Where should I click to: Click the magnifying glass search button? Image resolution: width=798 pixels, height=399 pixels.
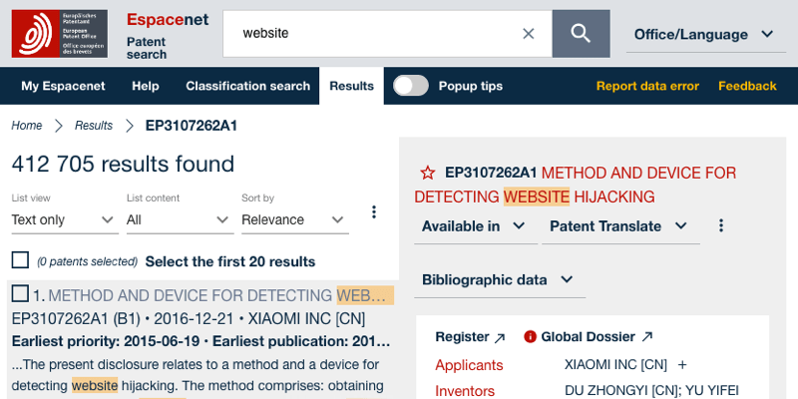click(x=581, y=34)
